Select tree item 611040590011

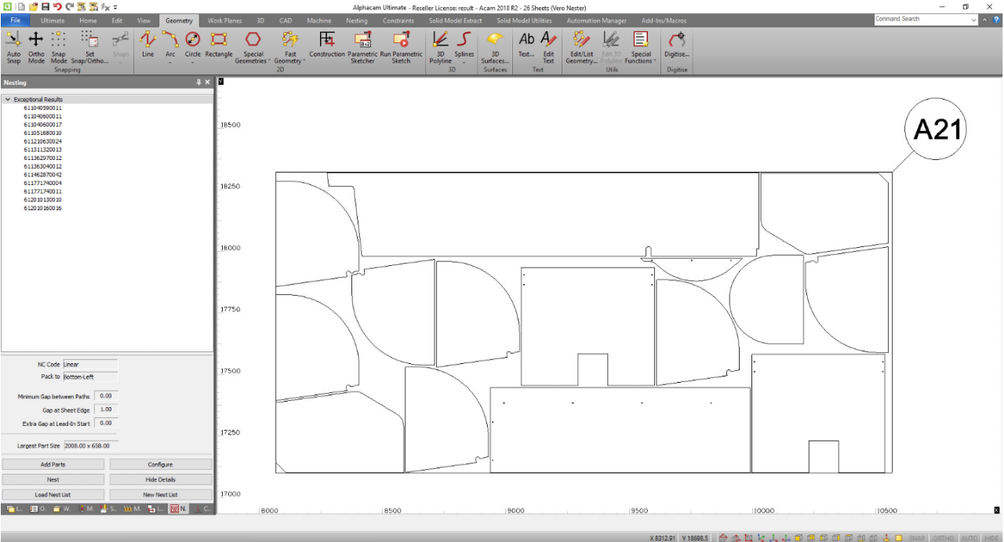click(x=42, y=107)
